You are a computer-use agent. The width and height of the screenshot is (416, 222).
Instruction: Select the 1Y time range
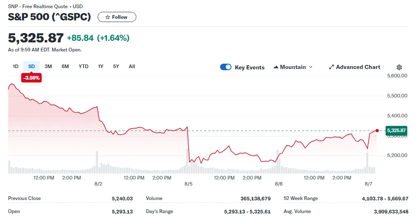[x=100, y=66]
